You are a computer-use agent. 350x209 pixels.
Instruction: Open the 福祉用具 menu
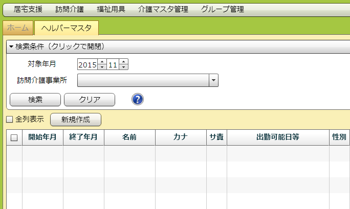tap(111, 9)
